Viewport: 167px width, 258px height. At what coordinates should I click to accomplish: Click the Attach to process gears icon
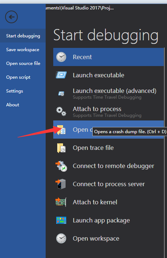(x=61, y=111)
